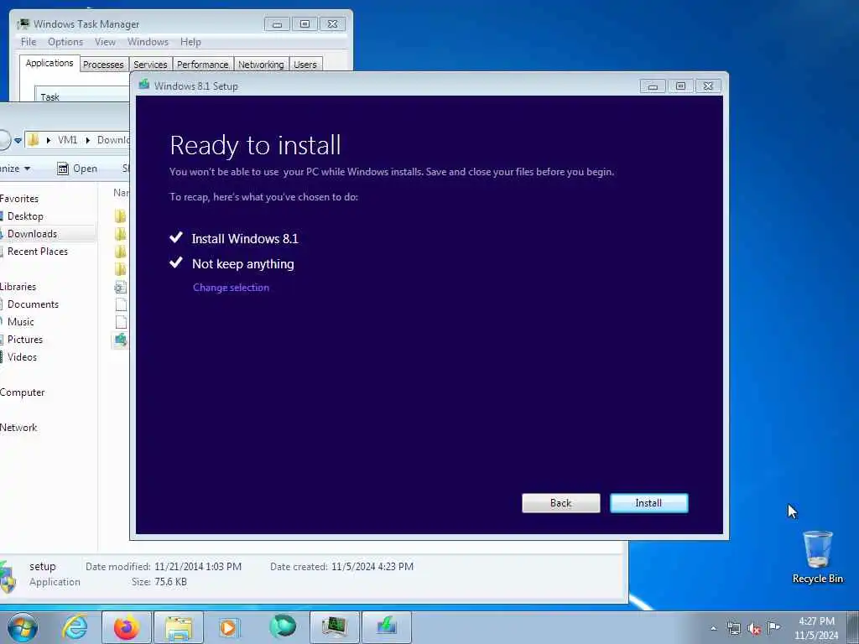Click VM1 in the Explorer address bar
This screenshot has width=859, height=644.
tap(67, 140)
